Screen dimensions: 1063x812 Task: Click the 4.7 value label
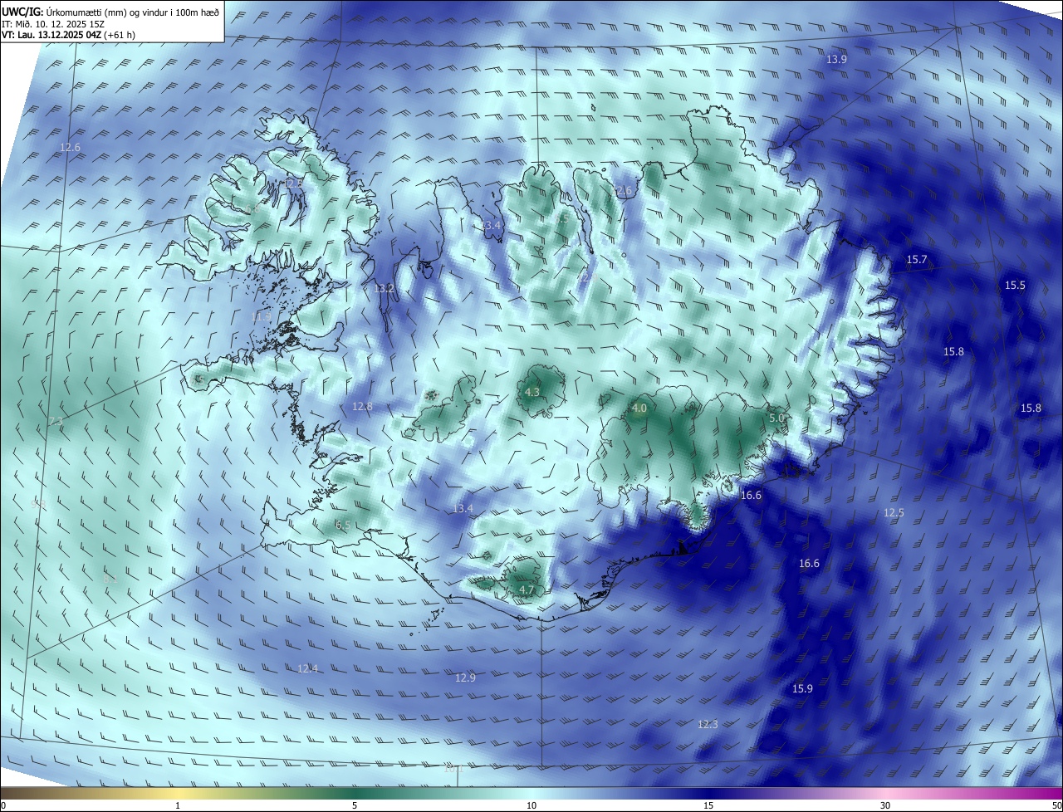[x=527, y=590]
